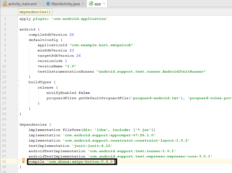Image resolution: width=232 pixels, height=173 pixels.
Task: Click versionCode value 1
Action: [x=66, y=61]
